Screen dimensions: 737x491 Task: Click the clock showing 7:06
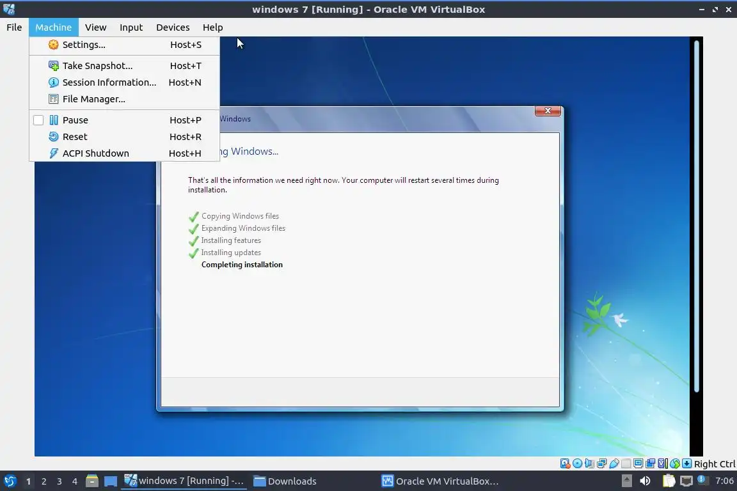point(724,481)
